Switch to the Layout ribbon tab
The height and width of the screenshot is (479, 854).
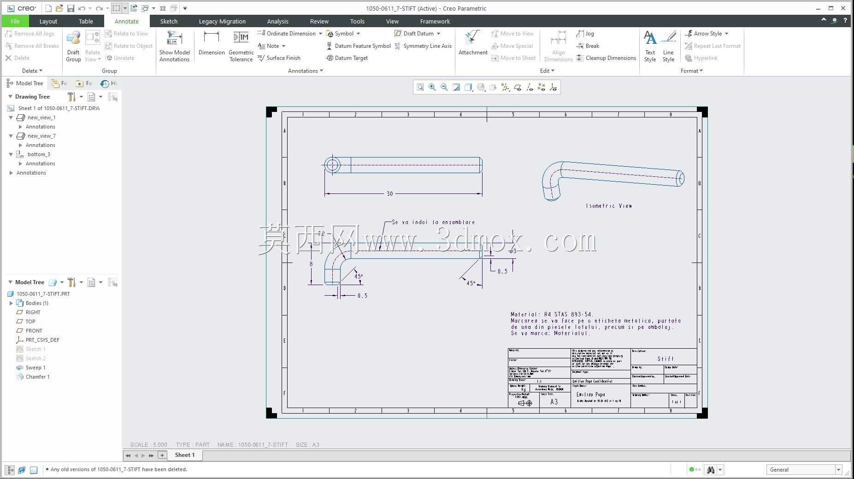coord(48,21)
